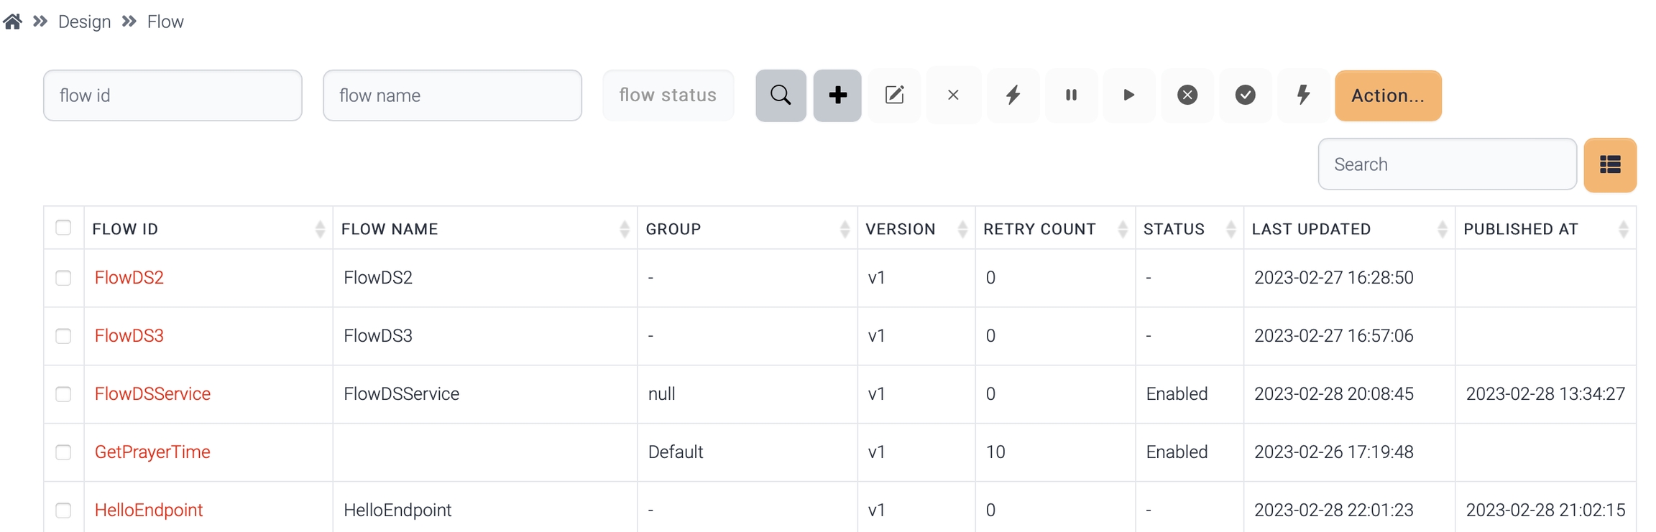
Task: Click the circled checkmark icon
Action: click(x=1245, y=95)
